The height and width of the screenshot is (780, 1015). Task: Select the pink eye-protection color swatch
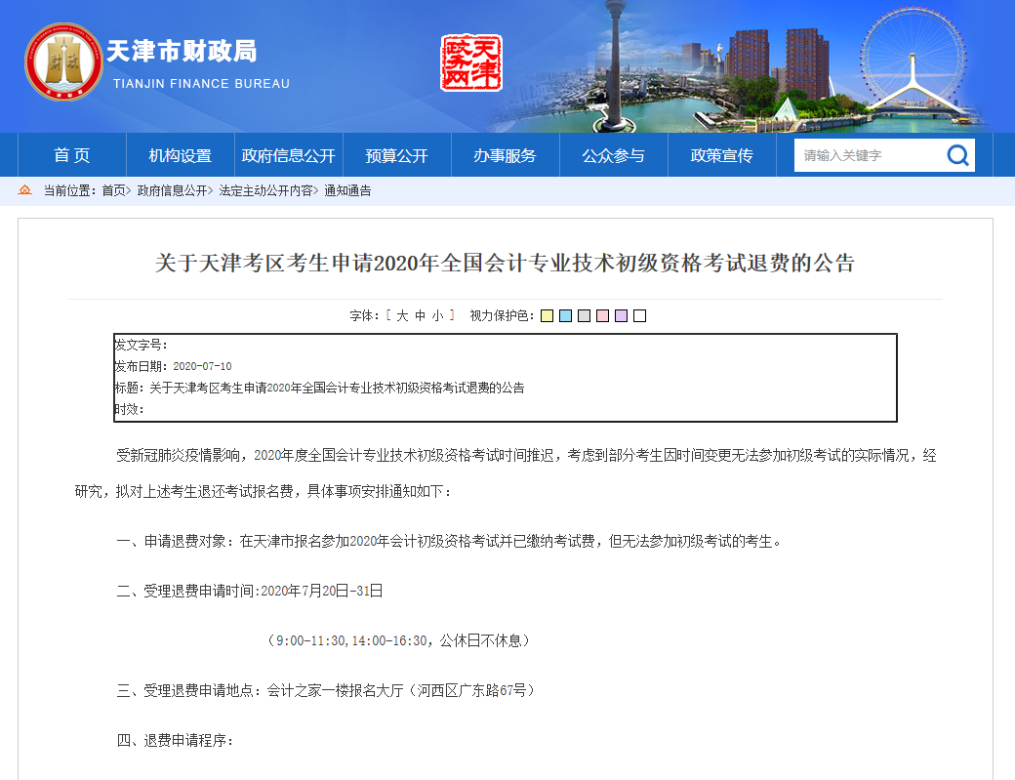[602, 315]
